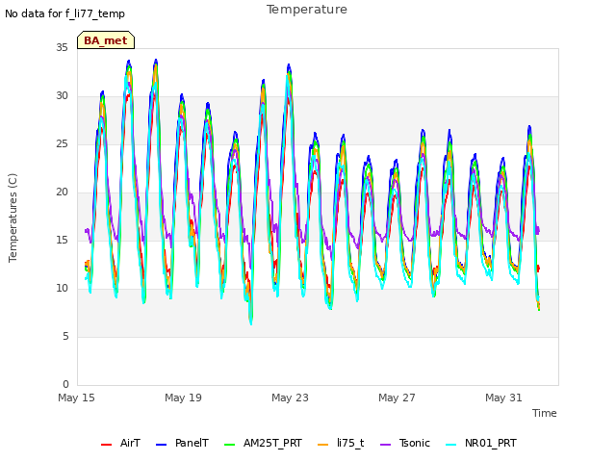Click the May 27 axis label
Screen dimensions: 616x462
tap(397, 398)
